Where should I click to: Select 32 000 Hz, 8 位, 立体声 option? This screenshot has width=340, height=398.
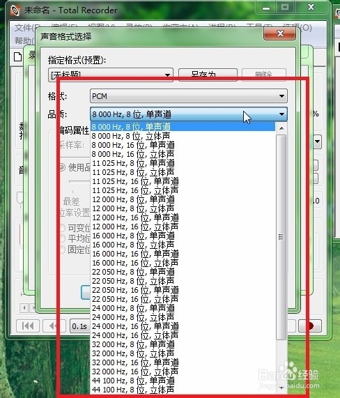(x=183, y=353)
